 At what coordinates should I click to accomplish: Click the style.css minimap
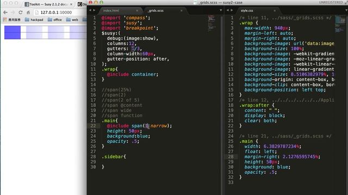point(340,24)
